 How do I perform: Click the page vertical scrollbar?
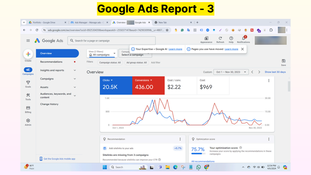[x=289, y=86]
